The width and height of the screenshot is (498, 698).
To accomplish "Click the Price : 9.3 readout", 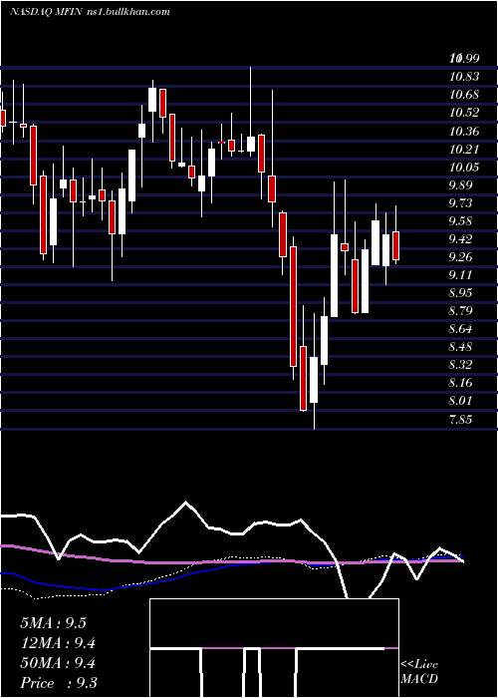I will click(x=59, y=683).
